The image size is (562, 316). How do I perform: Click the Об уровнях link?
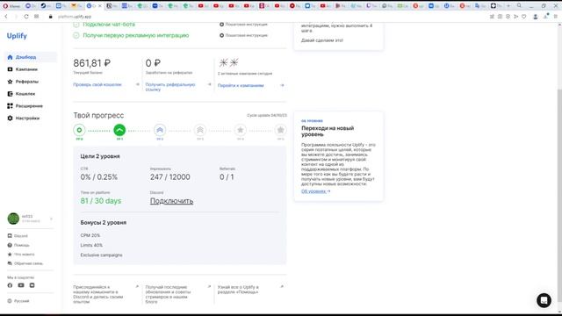point(315,191)
